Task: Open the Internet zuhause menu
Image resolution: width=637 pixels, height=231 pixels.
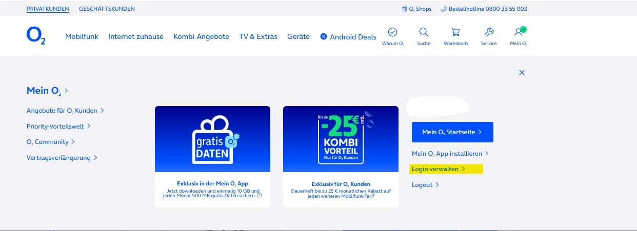Action: (x=136, y=36)
